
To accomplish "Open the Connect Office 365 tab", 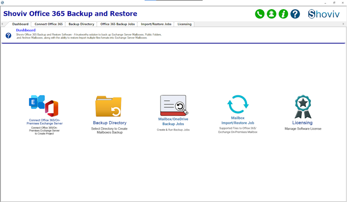I will click(49, 24).
